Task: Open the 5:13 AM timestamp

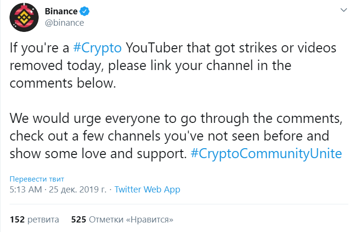Action: pos(26,190)
